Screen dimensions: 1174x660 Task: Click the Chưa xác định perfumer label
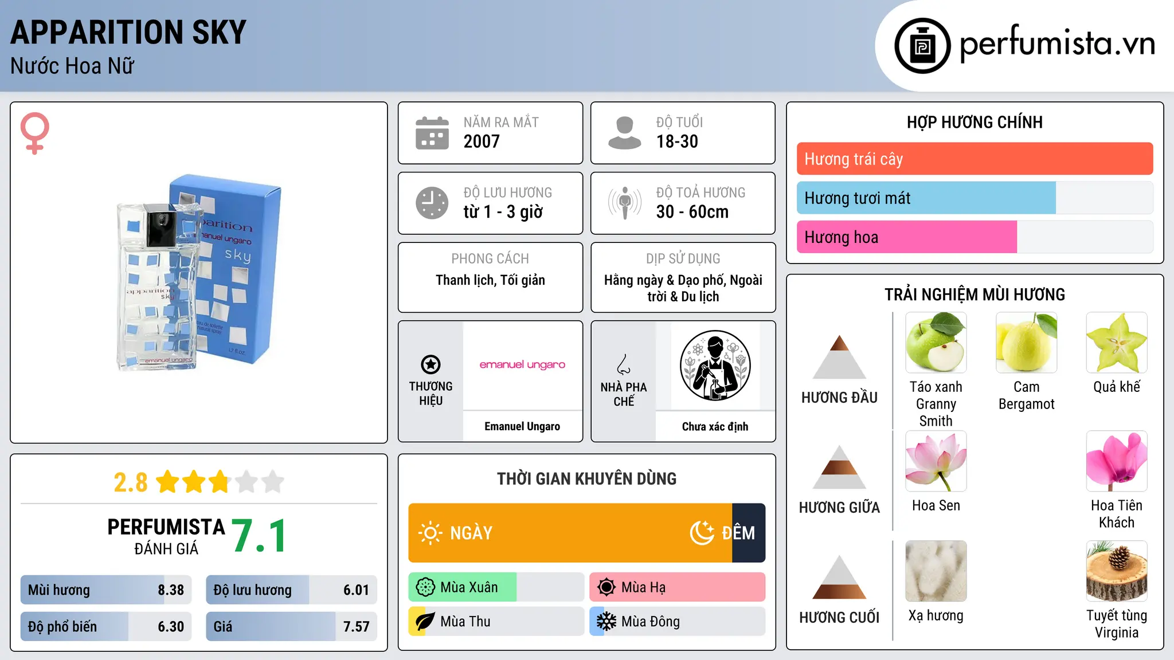pyautogui.click(x=715, y=426)
